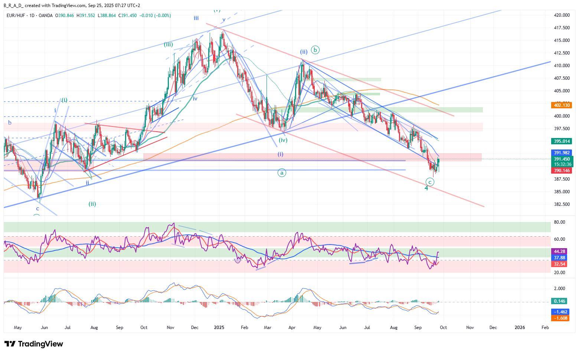This screenshot has width=579, height=355.
Task: Click the orange 402.130 price label
Action: [x=561, y=105]
